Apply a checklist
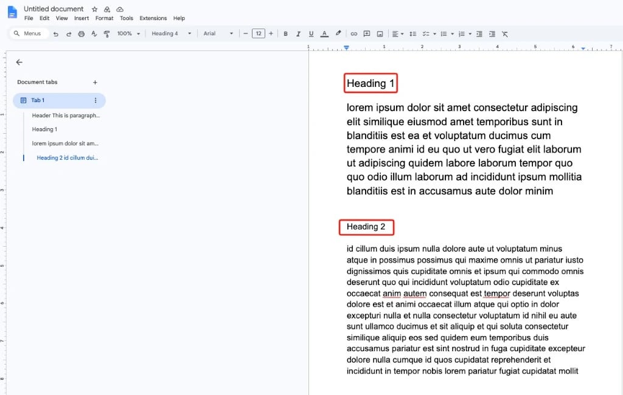Image resolution: width=623 pixels, height=395 pixels. tap(425, 34)
